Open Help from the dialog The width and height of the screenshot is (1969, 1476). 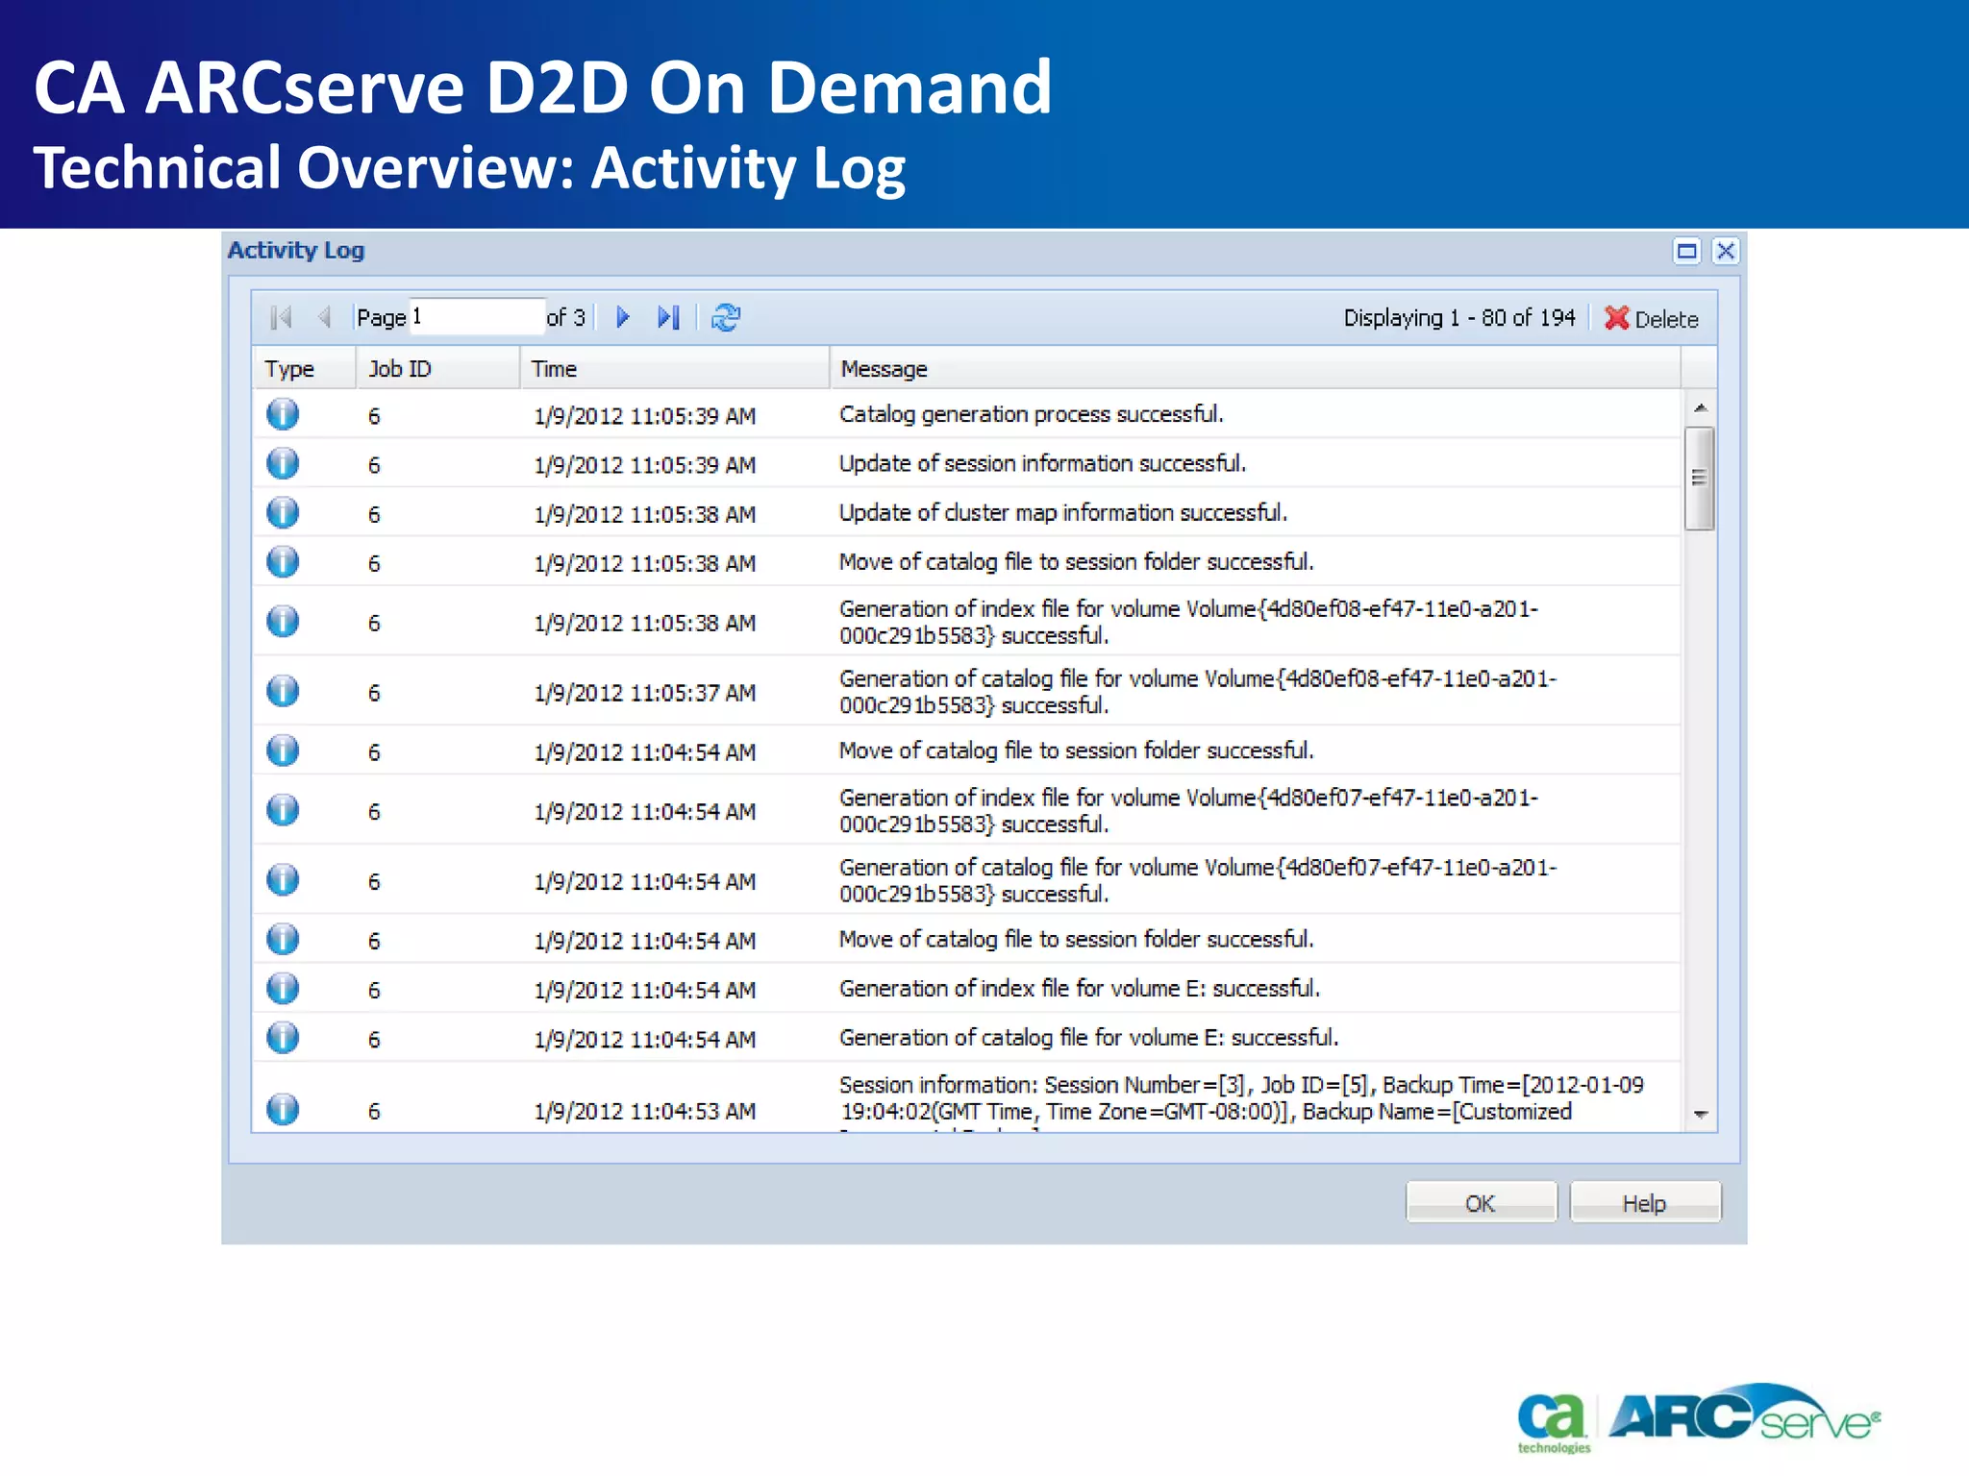pos(1645,1203)
